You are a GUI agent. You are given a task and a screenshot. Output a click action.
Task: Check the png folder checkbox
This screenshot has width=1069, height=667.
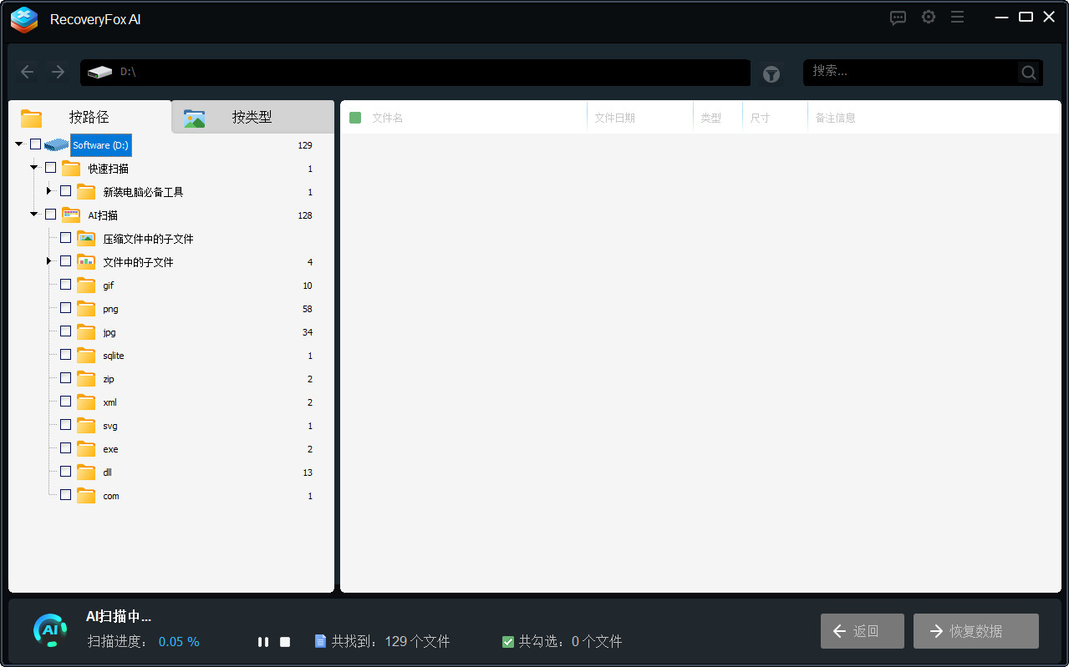coord(65,307)
